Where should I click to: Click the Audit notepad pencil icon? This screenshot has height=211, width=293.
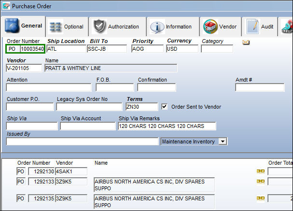[252, 27]
